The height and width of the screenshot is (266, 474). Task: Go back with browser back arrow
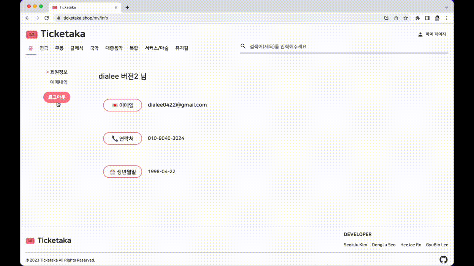click(27, 18)
